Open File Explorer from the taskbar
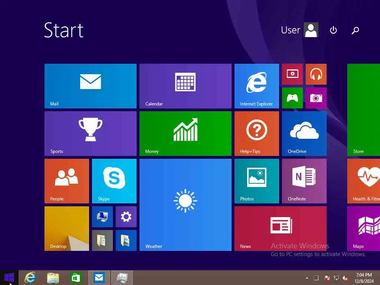380x285 pixels. [x=53, y=278]
